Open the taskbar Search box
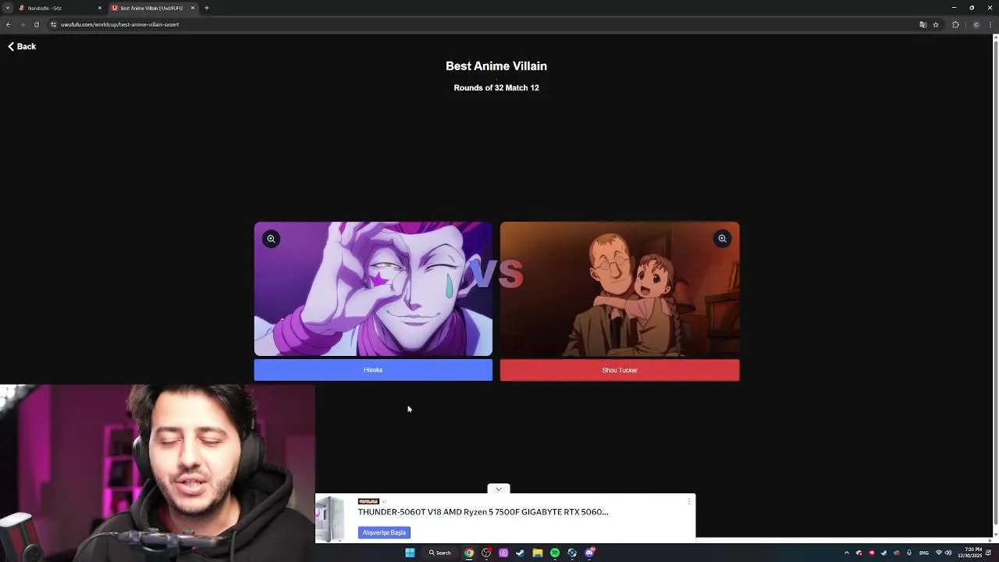Screen dimensions: 999x562 coord(439,553)
